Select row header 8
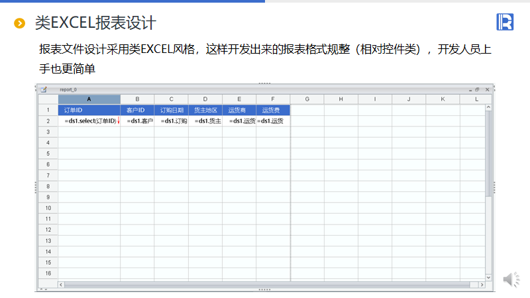530x298 pixels. 48,186
